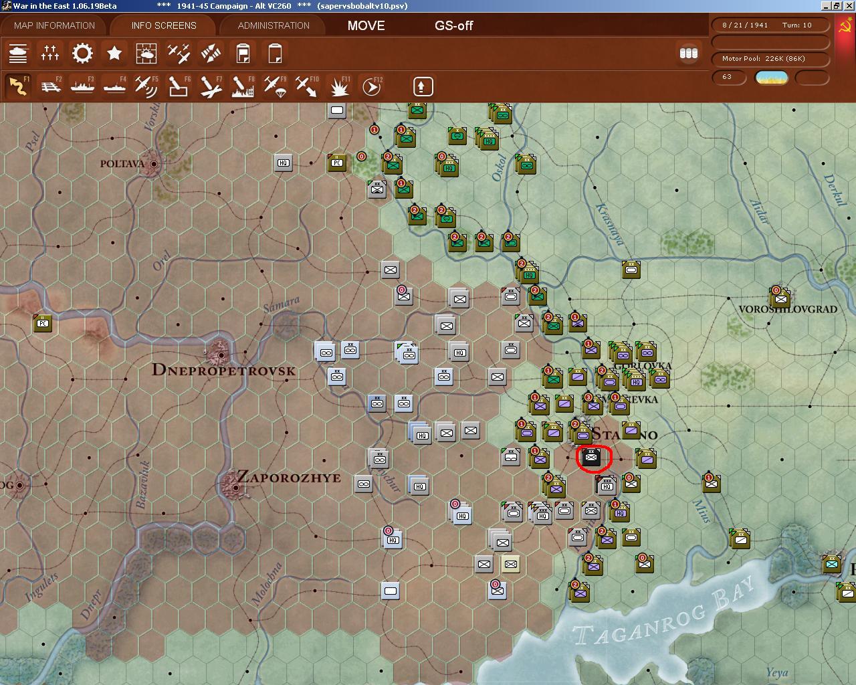Select the F7 bomb airfield mode icon
Viewport: 856px width, 685px height.
[211, 86]
